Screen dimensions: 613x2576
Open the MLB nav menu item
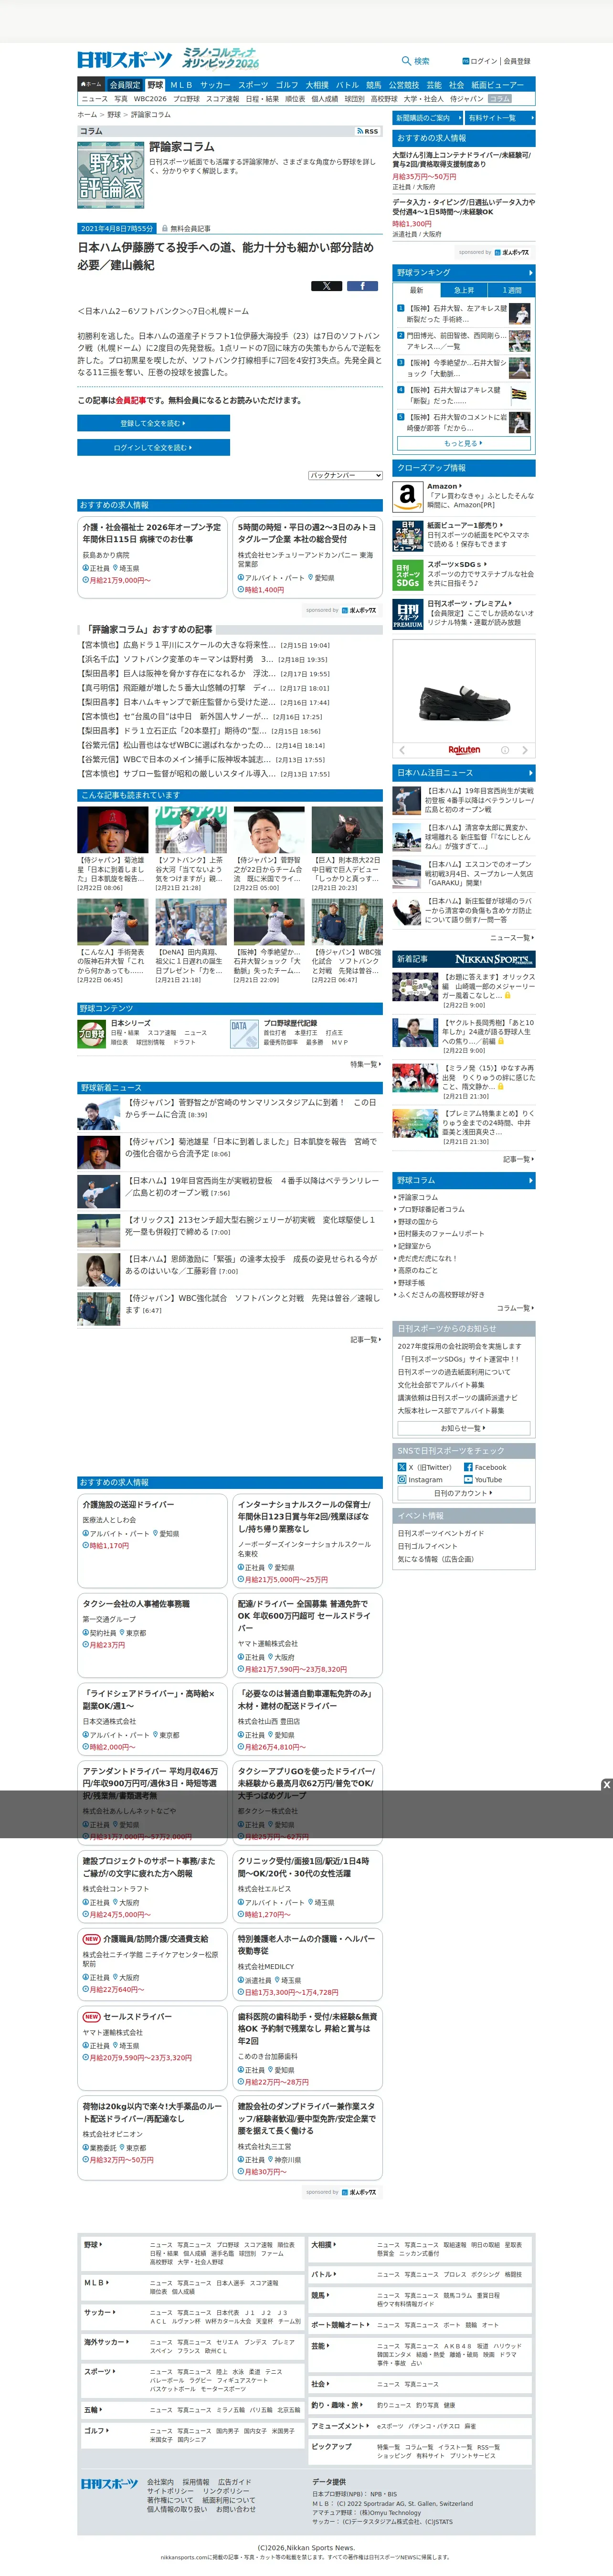coord(181,85)
